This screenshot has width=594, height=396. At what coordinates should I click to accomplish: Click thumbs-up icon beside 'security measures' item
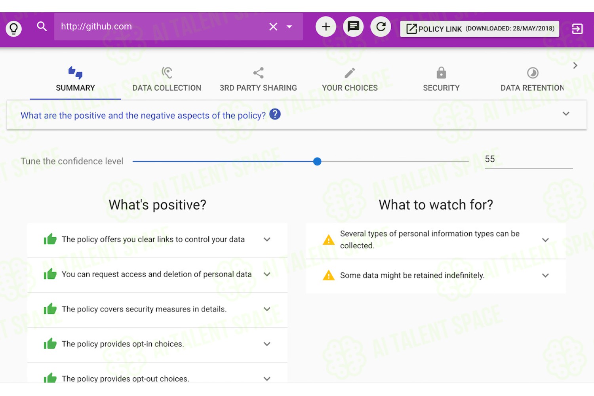[50, 308]
